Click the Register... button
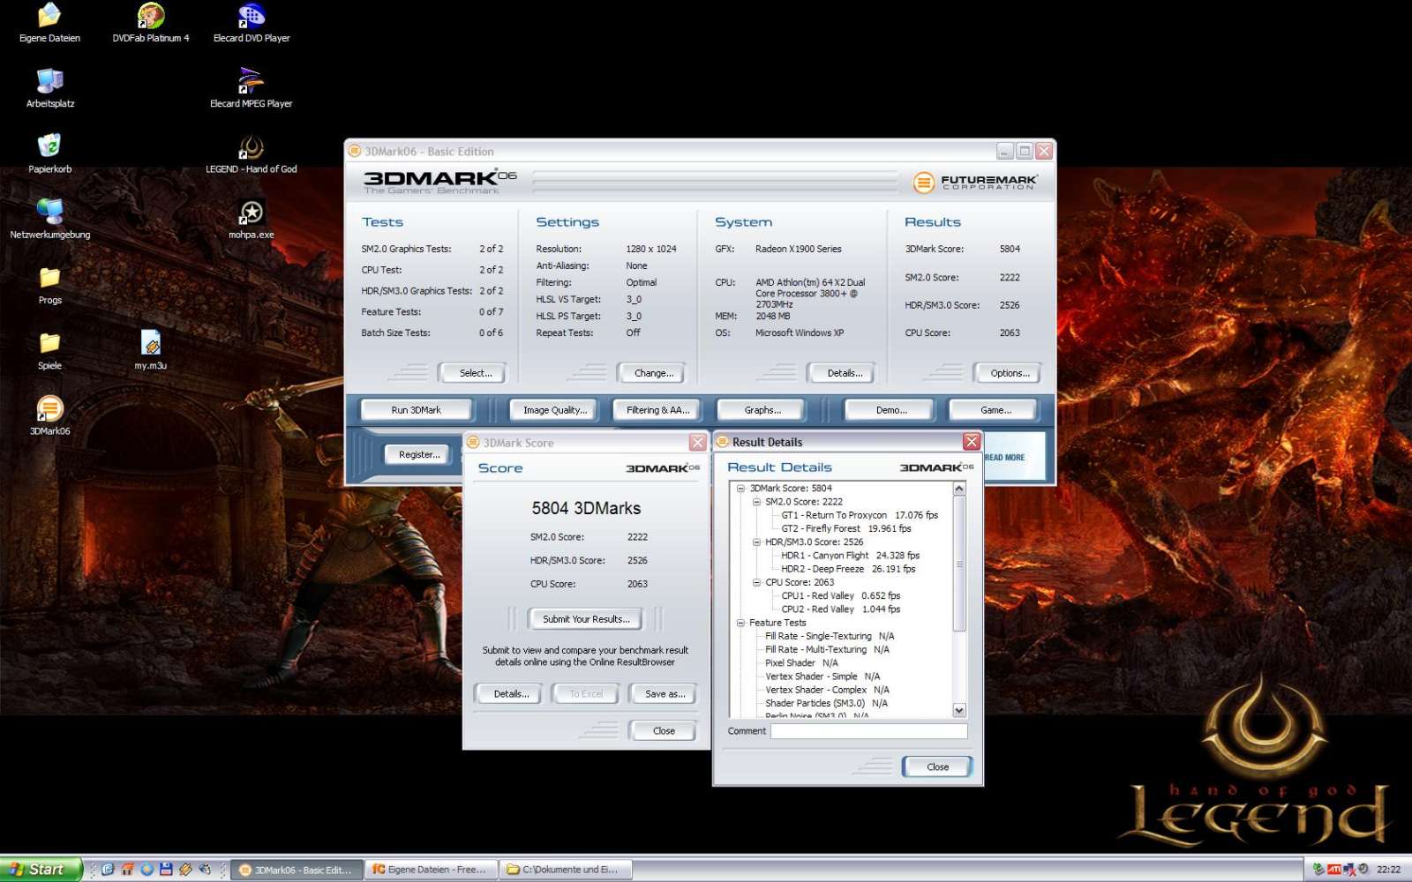This screenshot has width=1412, height=882. (x=419, y=454)
